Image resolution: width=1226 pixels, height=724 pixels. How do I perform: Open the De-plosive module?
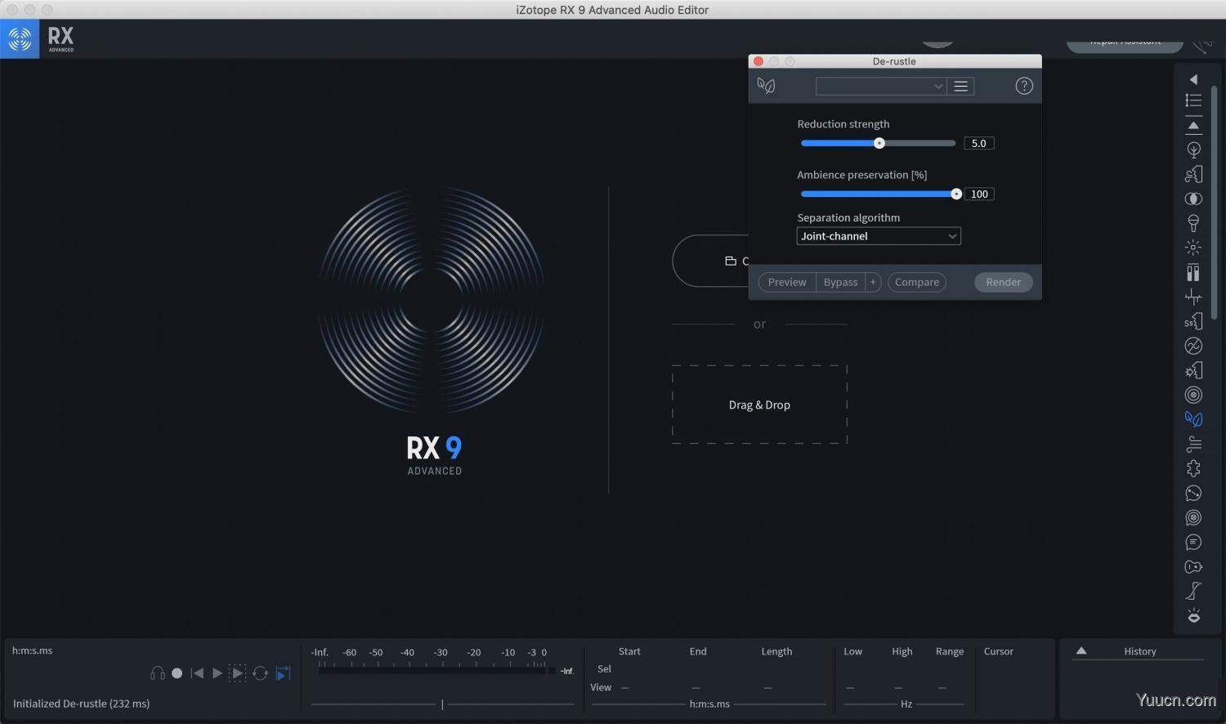pyautogui.click(x=1193, y=370)
